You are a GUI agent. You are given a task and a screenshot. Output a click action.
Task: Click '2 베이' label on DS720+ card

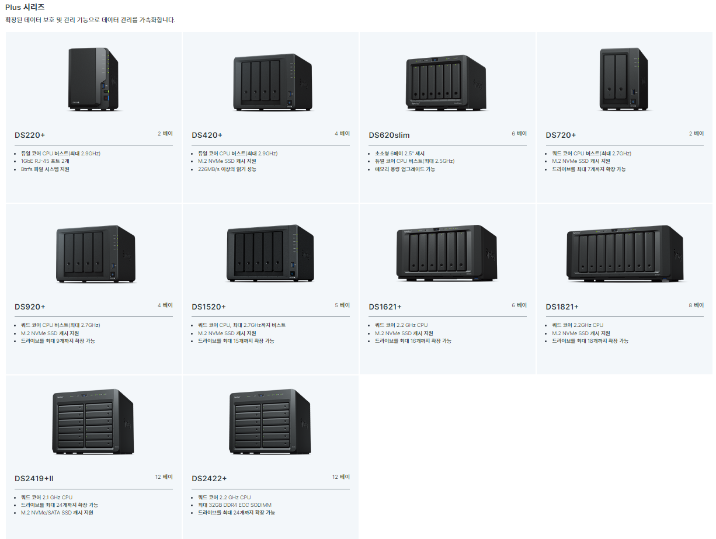(x=696, y=134)
